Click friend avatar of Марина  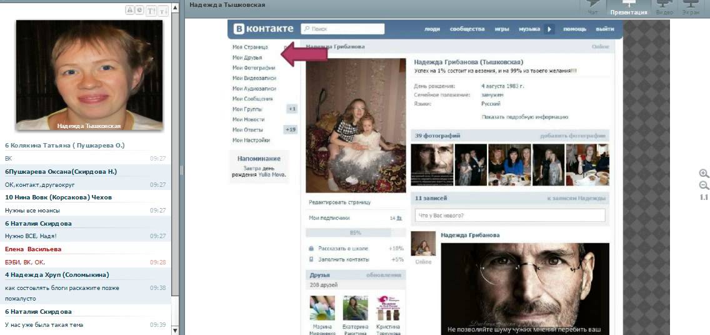point(322,308)
